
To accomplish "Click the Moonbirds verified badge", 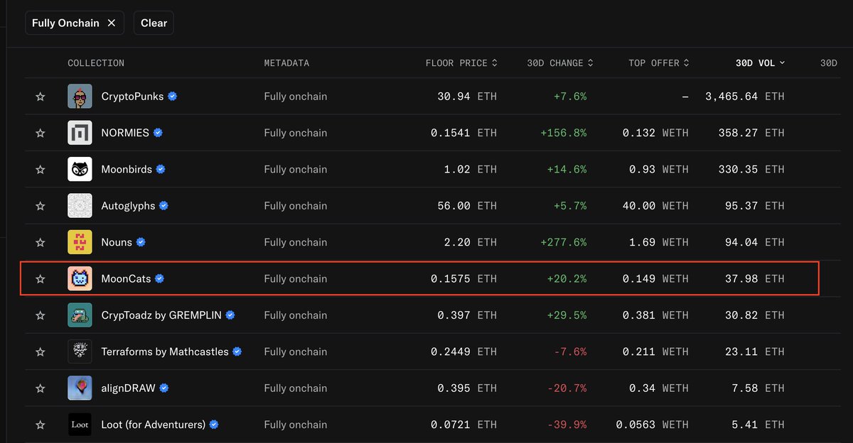I will pos(161,169).
